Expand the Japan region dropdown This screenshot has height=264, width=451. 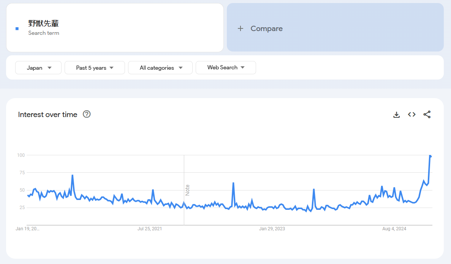click(38, 68)
